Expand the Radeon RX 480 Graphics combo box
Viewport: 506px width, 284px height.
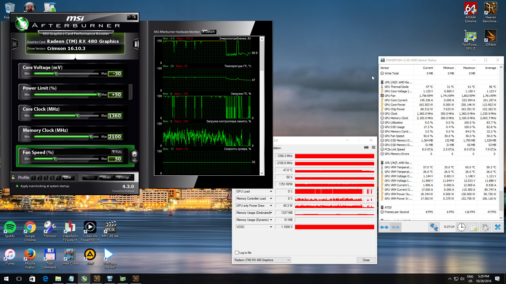(x=288, y=260)
